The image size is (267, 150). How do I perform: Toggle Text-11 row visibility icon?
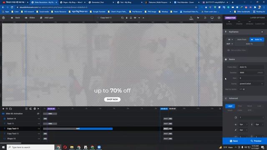[39, 124]
